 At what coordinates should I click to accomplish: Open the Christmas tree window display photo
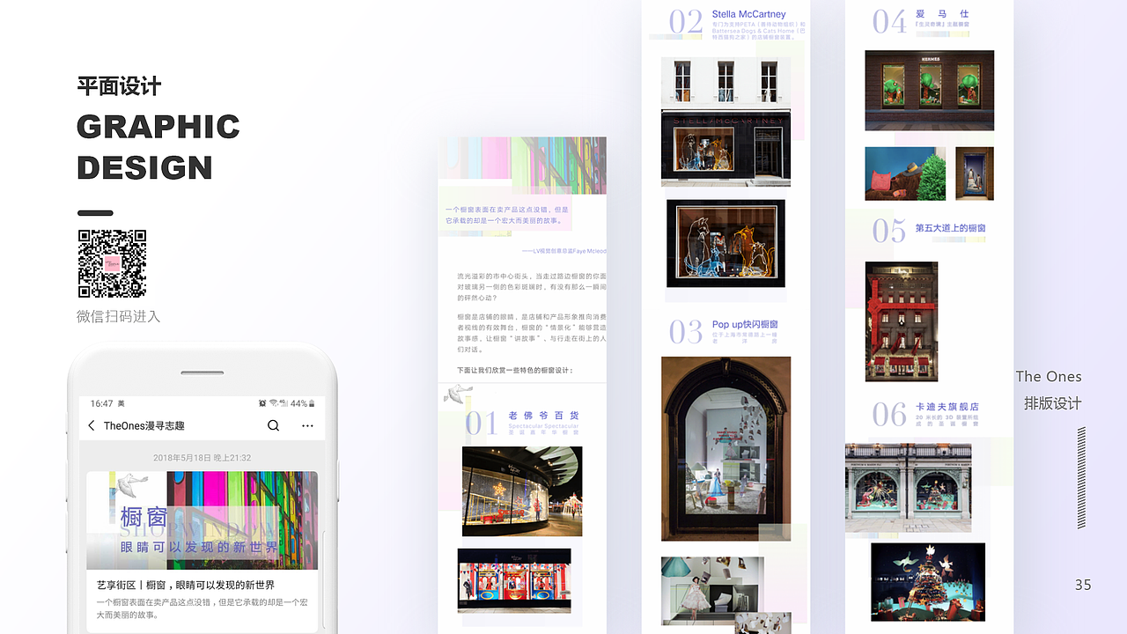928,582
